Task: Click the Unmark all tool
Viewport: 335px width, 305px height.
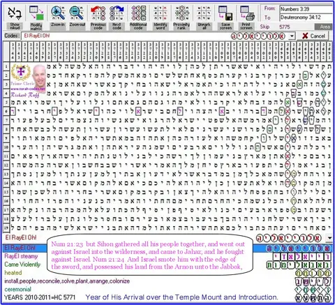Action: pos(204,18)
